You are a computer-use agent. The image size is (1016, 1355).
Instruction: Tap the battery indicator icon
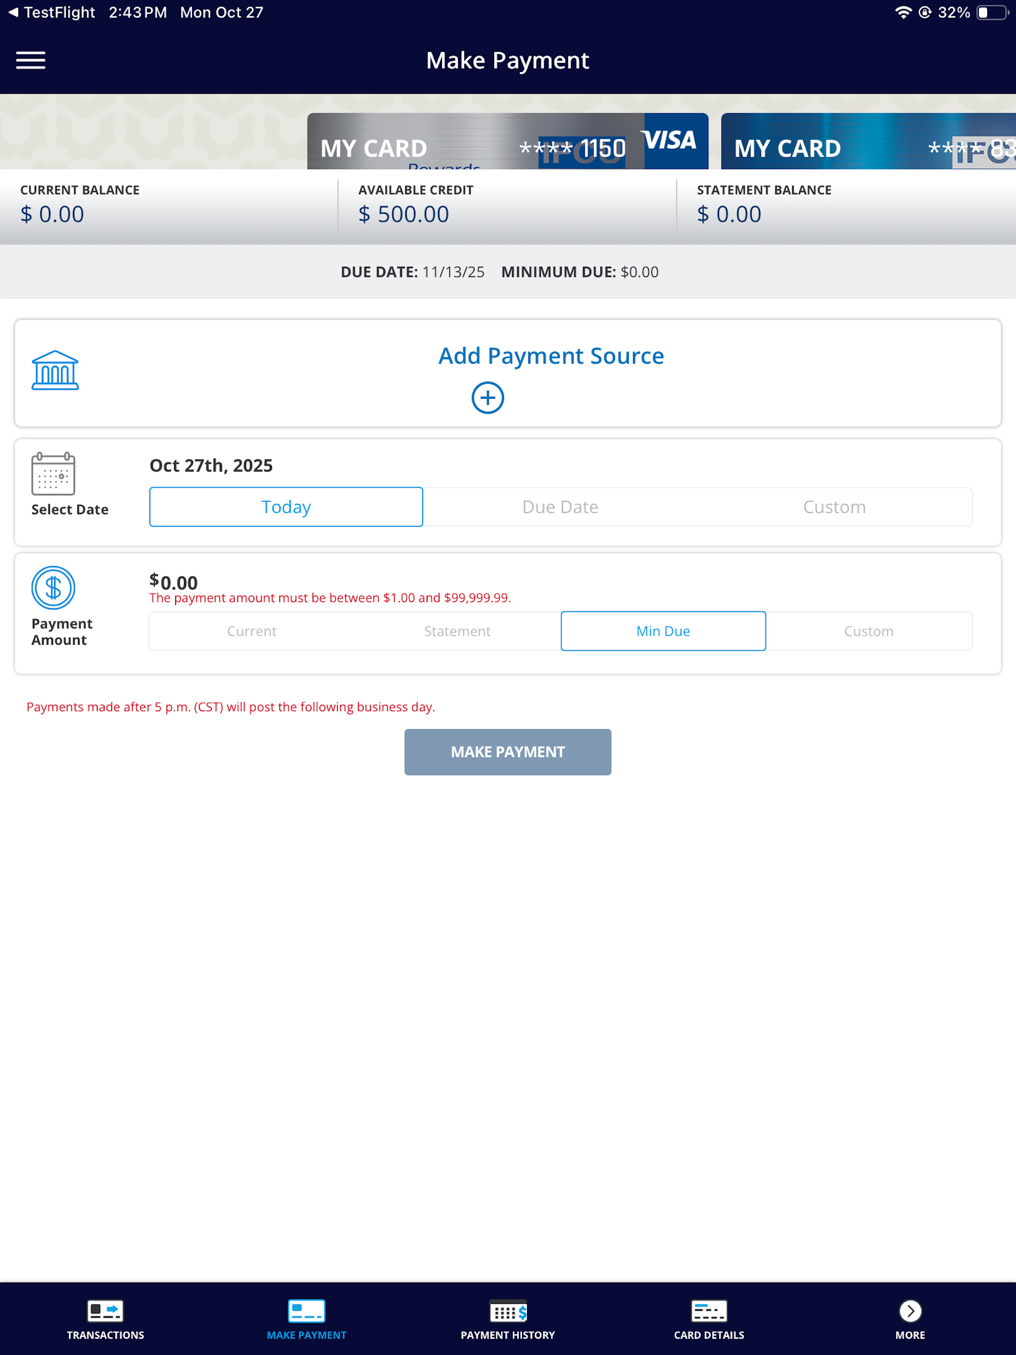point(993,12)
